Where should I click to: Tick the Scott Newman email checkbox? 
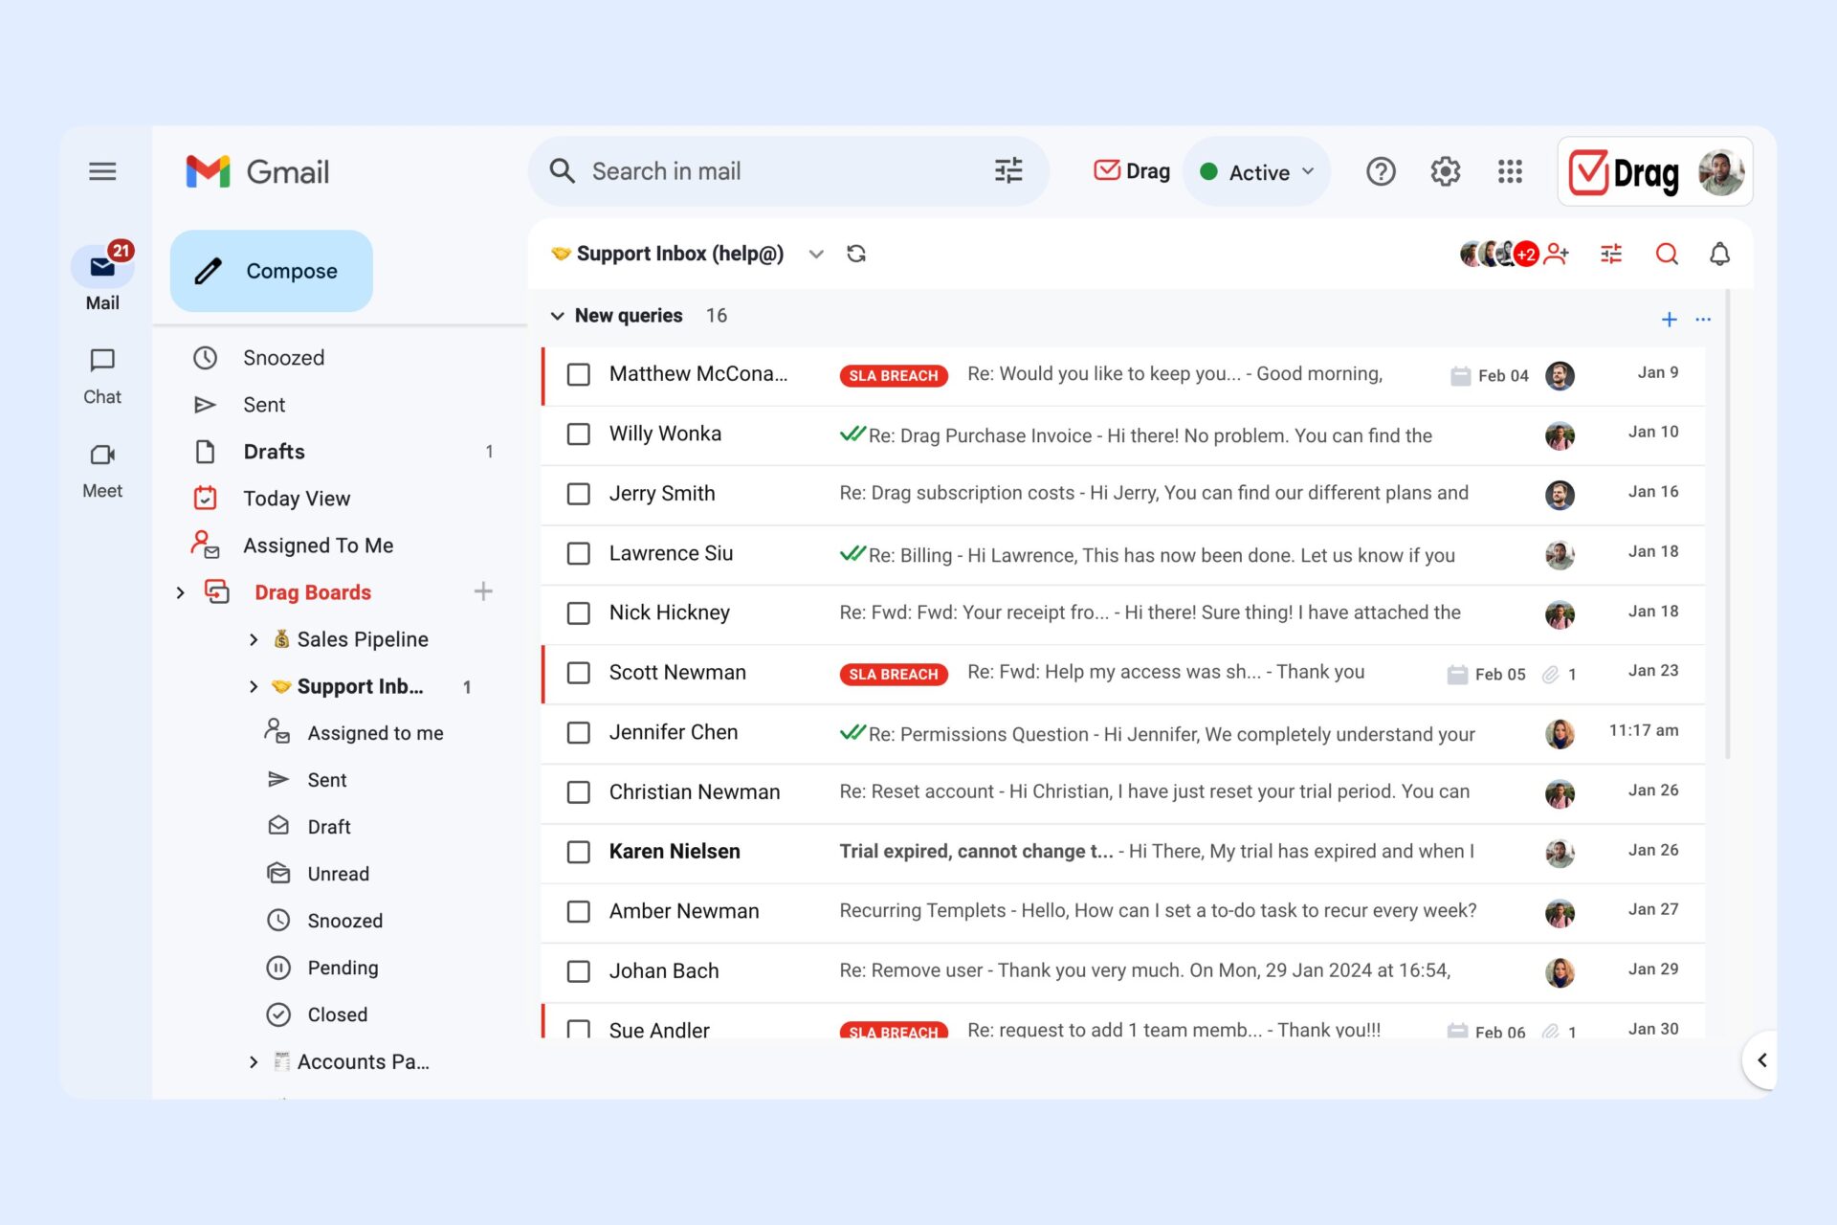[x=578, y=673]
